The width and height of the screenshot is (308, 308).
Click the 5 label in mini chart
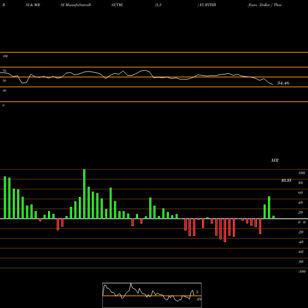(x=197, y=292)
